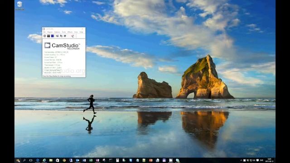Open Excel from the taskbar
Image resolution: width=290 pixels, height=163 pixels.
click(91, 160)
